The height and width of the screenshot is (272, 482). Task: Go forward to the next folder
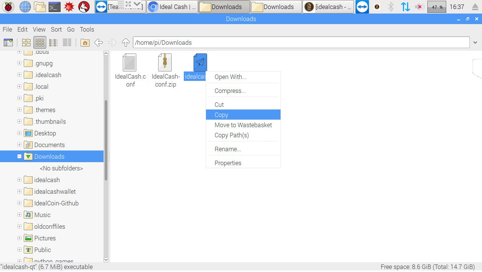(112, 43)
